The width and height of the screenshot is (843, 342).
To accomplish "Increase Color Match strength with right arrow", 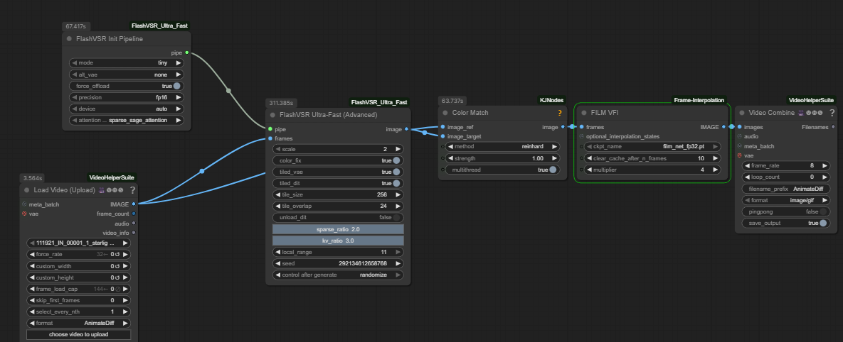I will tap(554, 158).
